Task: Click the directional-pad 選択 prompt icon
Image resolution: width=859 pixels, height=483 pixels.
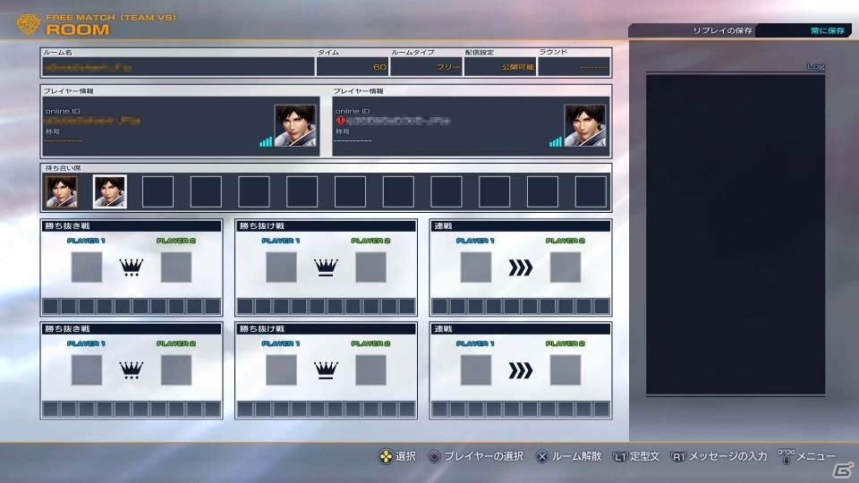Action: (x=386, y=456)
